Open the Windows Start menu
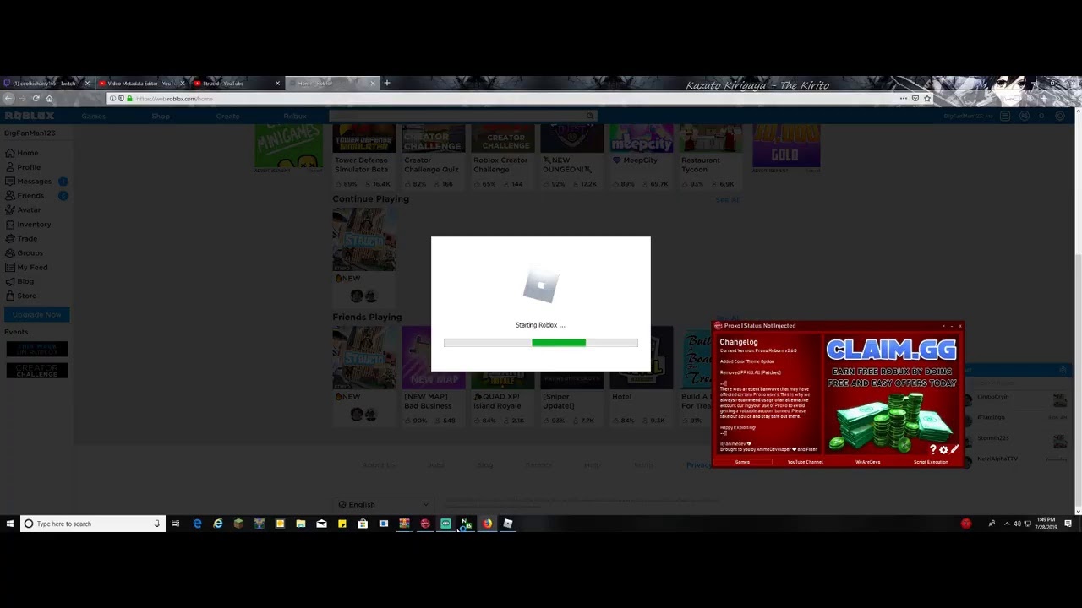1082x608 pixels. [x=9, y=524]
